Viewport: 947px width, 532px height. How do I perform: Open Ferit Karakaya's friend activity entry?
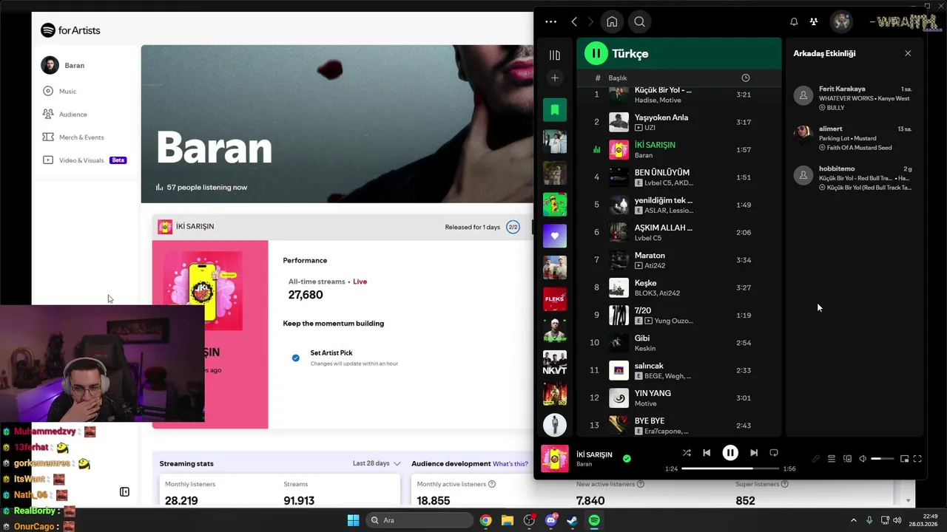[852, 98]
